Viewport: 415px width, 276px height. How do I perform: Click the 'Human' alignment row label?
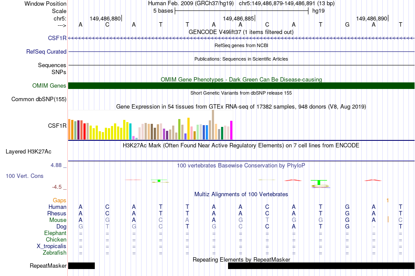(x=57, y=207)
